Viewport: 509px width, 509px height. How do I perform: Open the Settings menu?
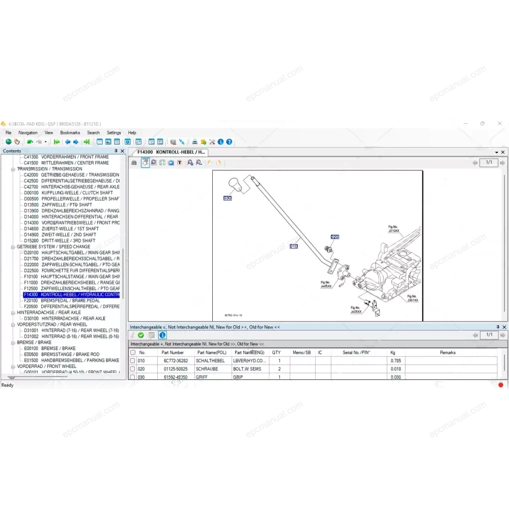click(114, 133)
